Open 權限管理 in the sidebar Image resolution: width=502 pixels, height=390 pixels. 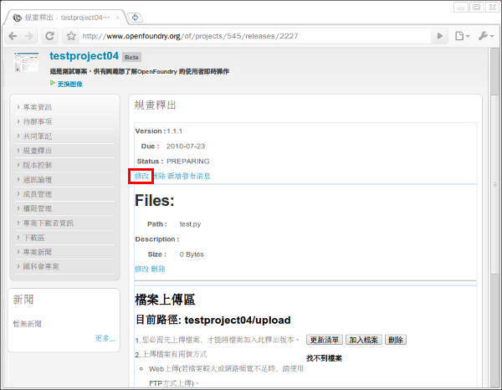(x=37, y=208)
